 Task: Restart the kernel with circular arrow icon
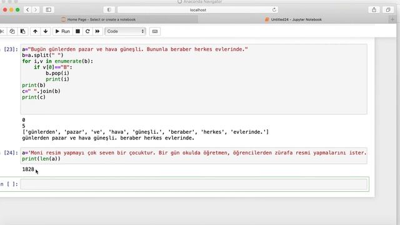87,31
